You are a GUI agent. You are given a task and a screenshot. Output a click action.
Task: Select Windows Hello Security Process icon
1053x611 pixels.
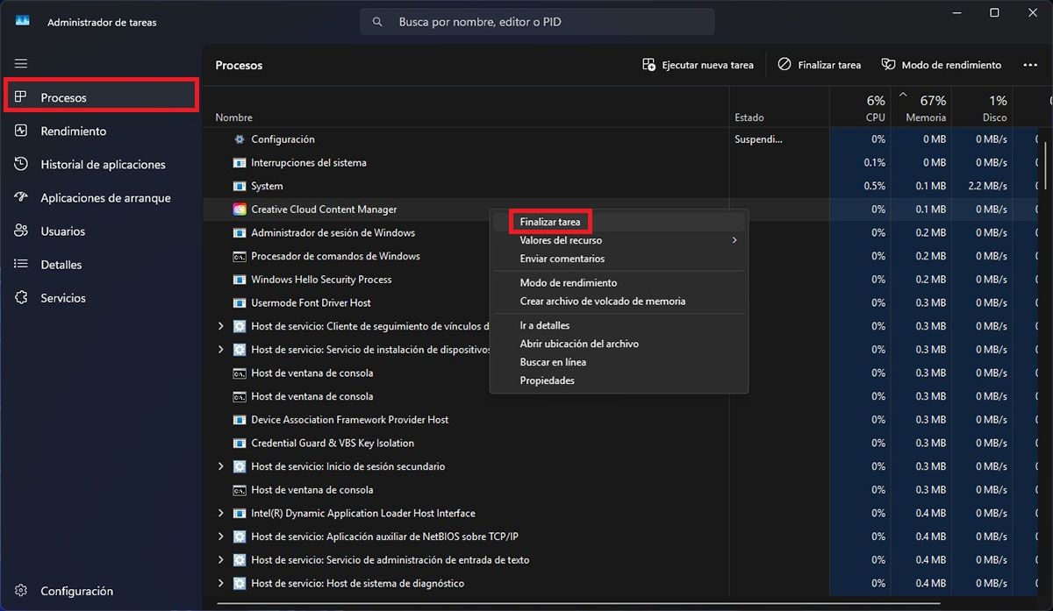coord(240,280)
